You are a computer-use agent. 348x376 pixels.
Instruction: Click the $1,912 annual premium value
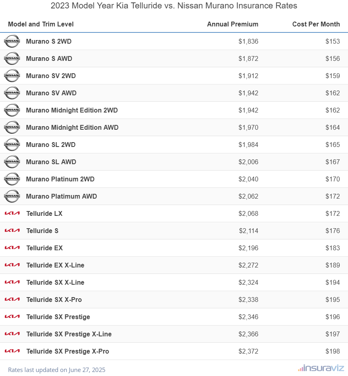248,76
